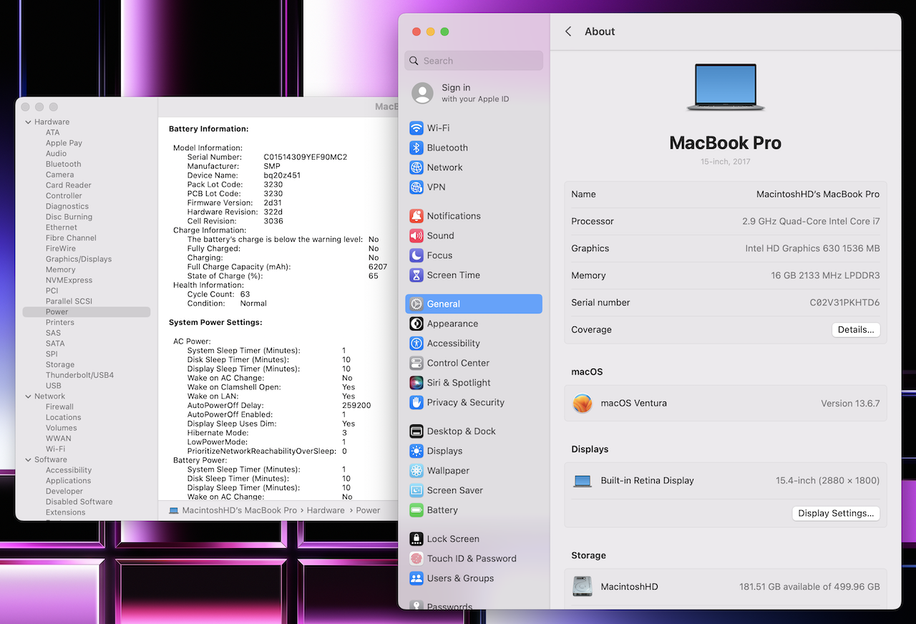Select Thunderbolt/USB4 in System Information
Image resolution: width=916 pixels, height=624 pixels.
[x=79, y=375]
